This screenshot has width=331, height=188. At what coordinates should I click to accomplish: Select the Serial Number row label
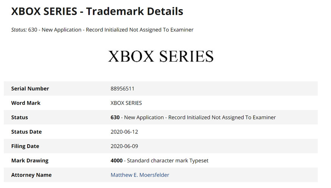pos(30,89)
